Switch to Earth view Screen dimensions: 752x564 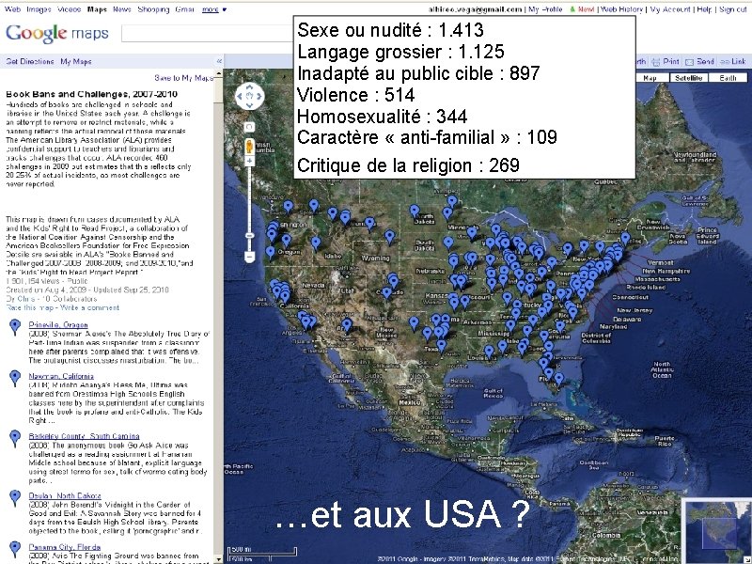pyautogui.click(x=728, y=78)
